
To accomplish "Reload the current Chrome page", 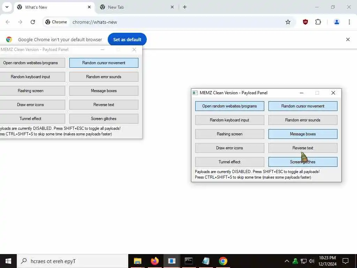I will (33, 22).
